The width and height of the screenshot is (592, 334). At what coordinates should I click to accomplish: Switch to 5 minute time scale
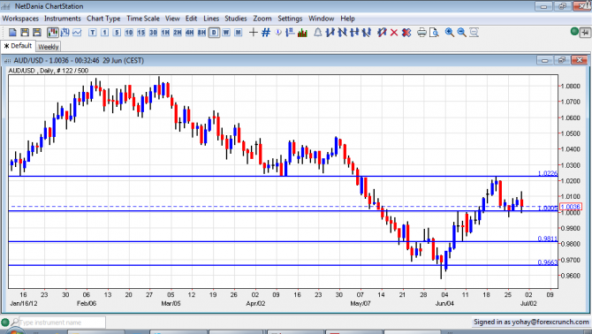click(117, 33)
